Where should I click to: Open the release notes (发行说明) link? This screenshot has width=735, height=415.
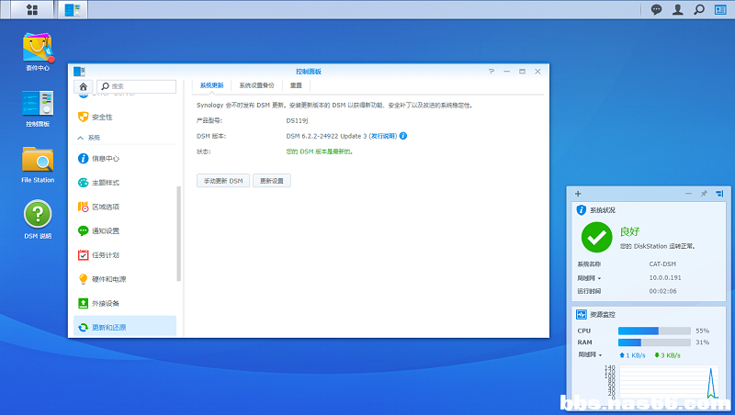pos(383,136)
